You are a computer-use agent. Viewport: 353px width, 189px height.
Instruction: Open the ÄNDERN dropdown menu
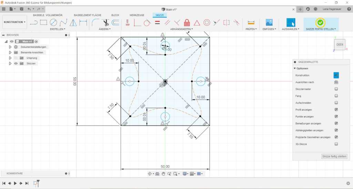pyautogui.click(x=104, y=29)
